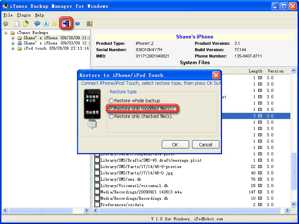Click the build version 7C144

240,50
